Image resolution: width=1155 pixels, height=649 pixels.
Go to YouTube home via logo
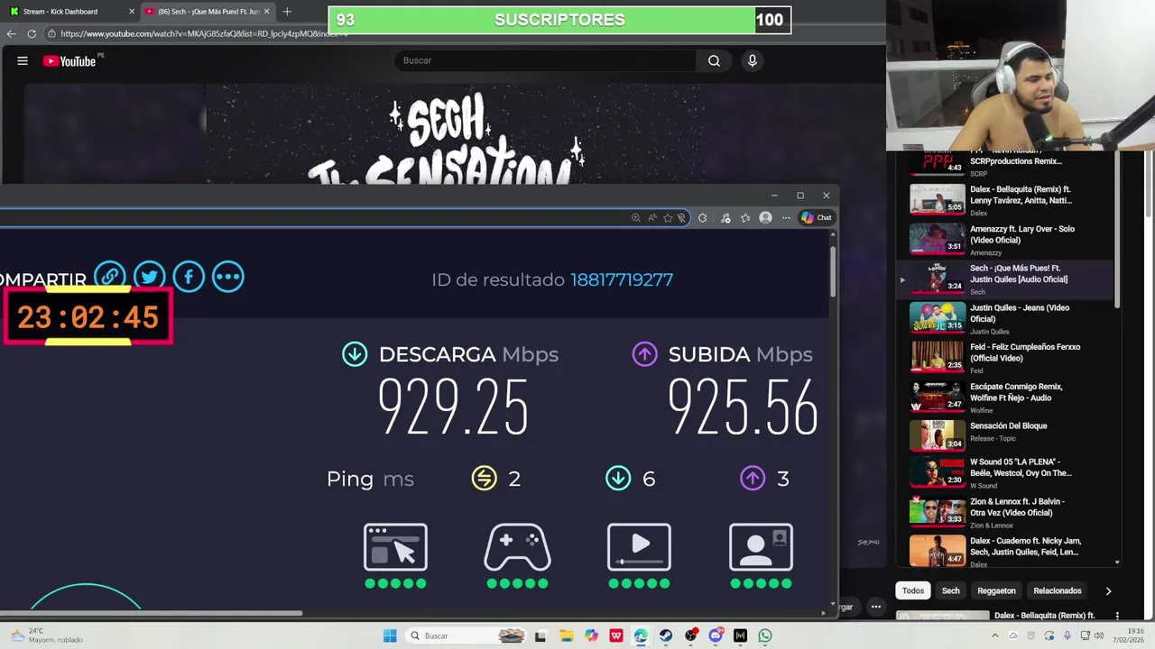(x=69, y=61)
